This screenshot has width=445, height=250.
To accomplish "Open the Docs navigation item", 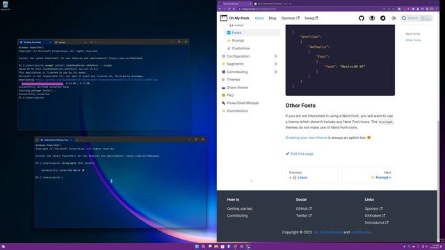I will 259,18.
